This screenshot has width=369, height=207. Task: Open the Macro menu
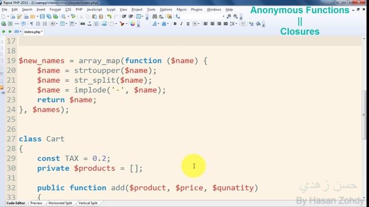[182, 10]
